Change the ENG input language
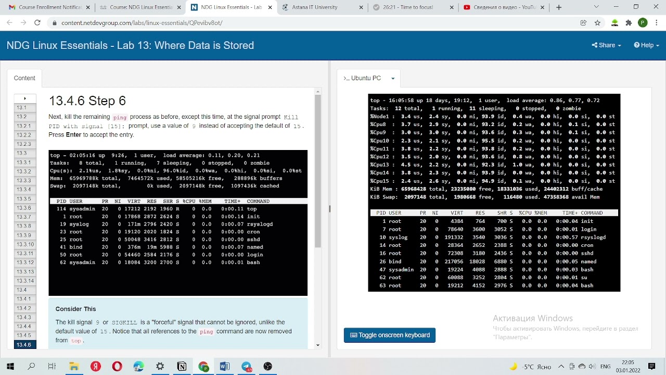Screen dimensions: 666x375 [x=605, y=367]
